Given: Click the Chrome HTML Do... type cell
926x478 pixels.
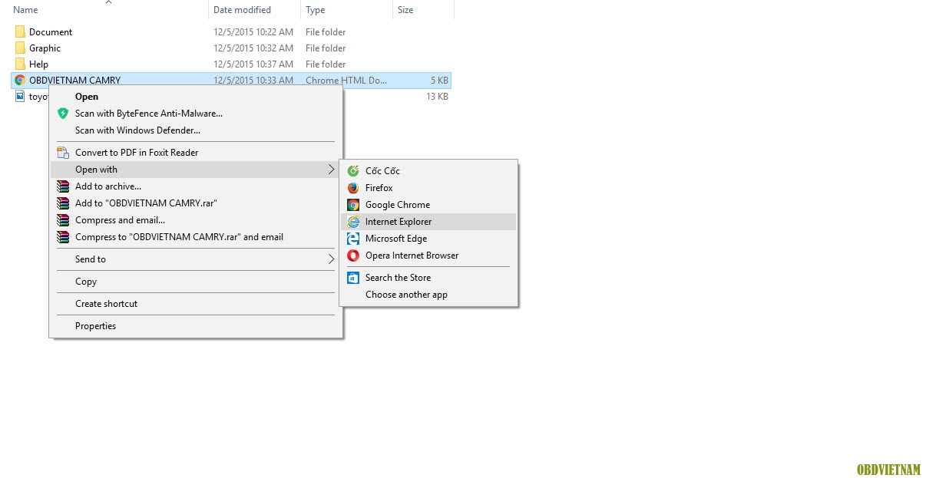Looking at the screenshot, I should coord(346,80).
